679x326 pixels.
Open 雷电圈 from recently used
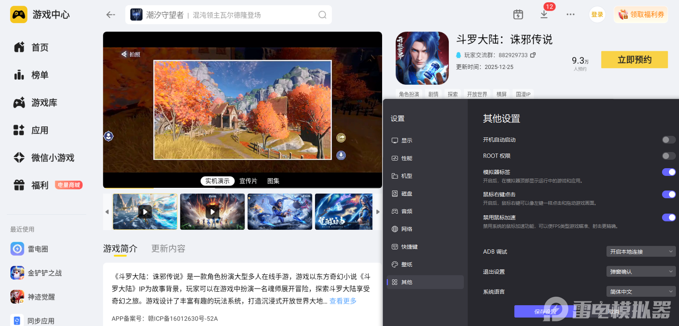[29, 249]
